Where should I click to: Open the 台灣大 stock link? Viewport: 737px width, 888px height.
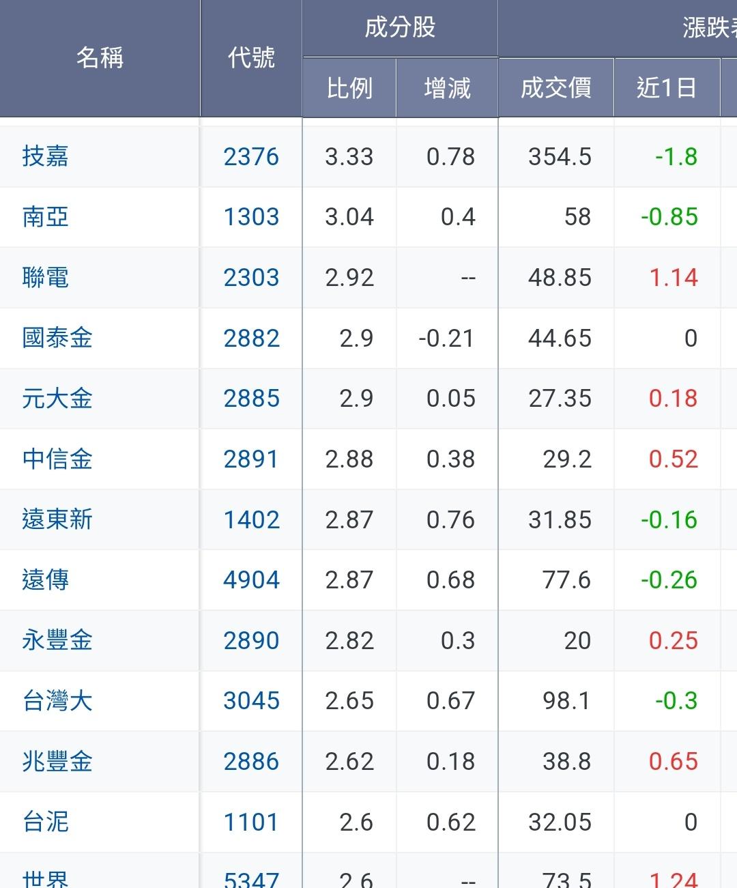click(57, 701)
